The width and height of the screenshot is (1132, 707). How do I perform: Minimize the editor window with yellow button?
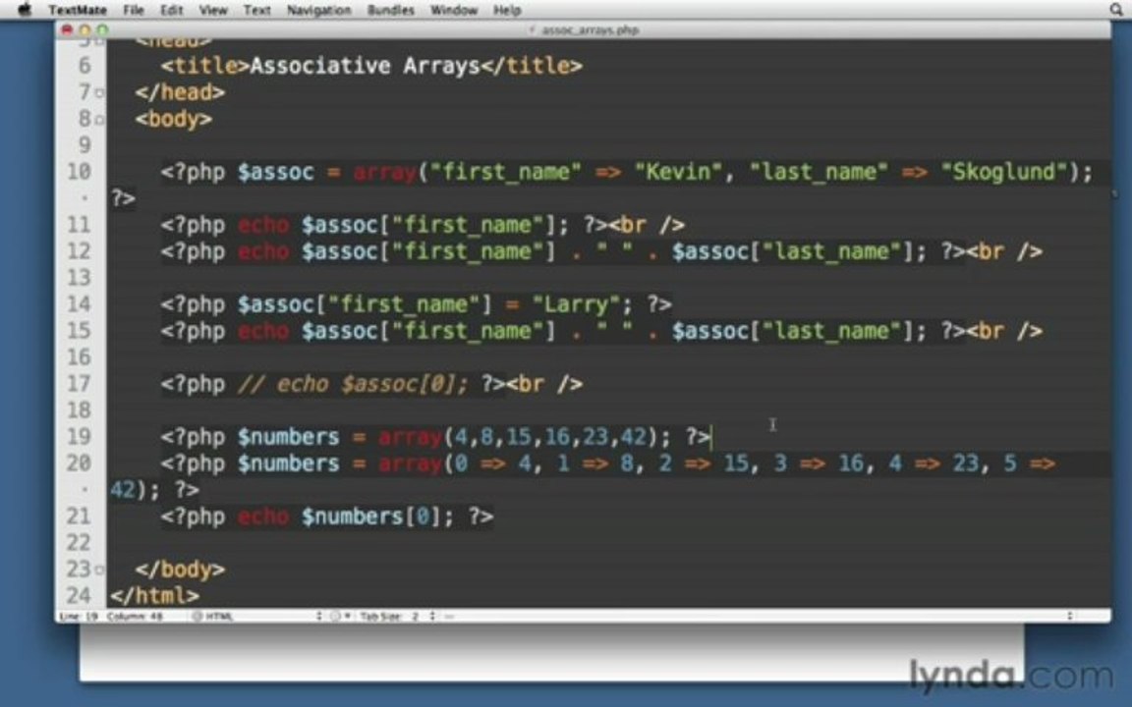85,29
